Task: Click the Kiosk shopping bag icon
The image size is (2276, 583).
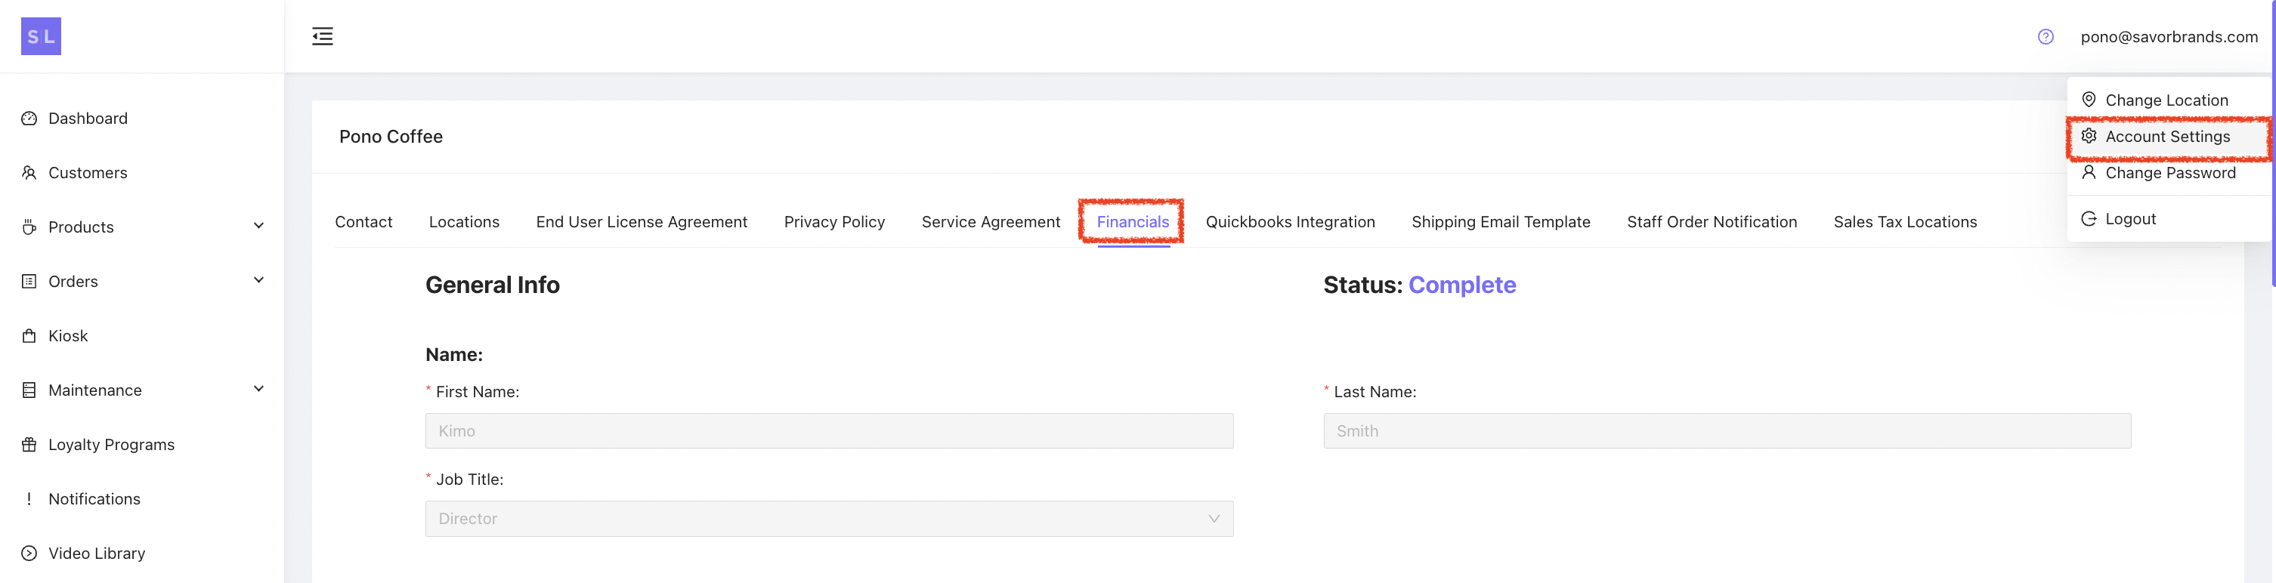Action: [29, 335]
